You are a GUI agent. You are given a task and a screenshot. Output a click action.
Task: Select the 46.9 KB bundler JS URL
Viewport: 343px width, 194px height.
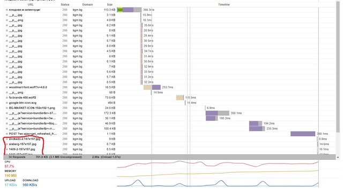(32, 123)
